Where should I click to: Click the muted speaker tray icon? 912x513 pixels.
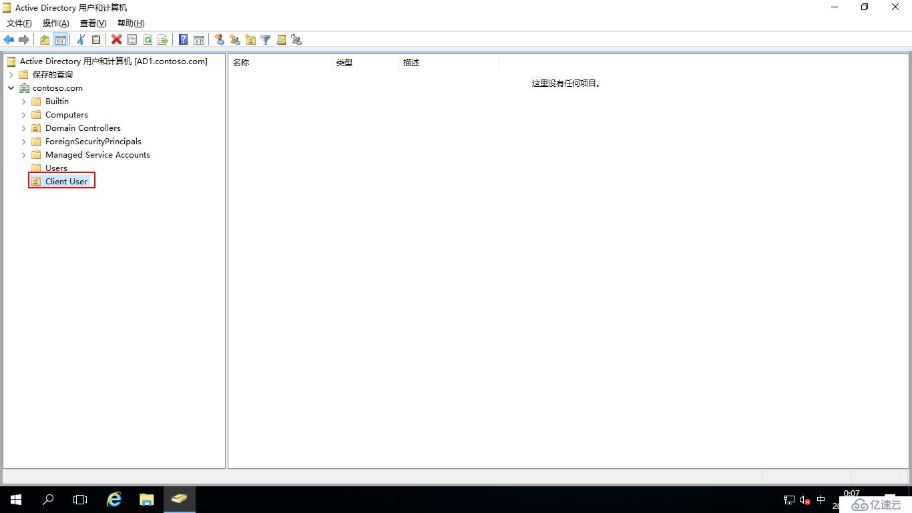click(x=805, y=500)
